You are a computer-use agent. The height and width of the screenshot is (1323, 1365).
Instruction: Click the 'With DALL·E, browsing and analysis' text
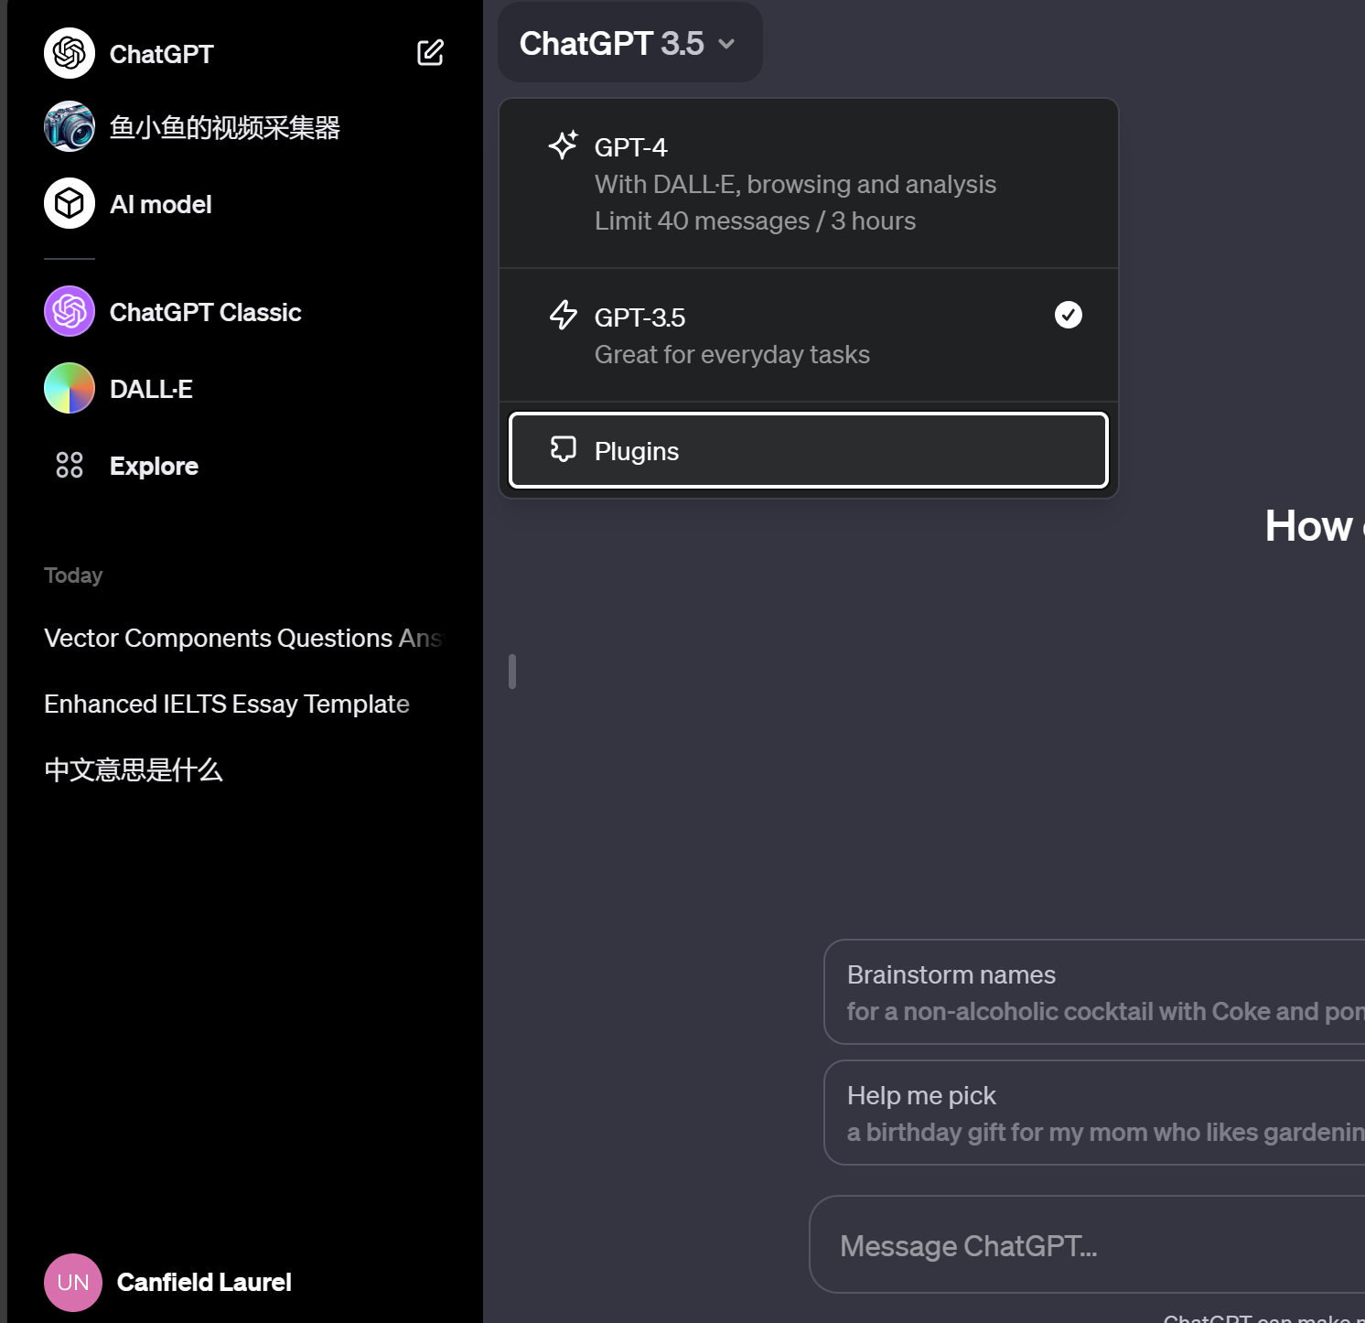coord(795,185)
